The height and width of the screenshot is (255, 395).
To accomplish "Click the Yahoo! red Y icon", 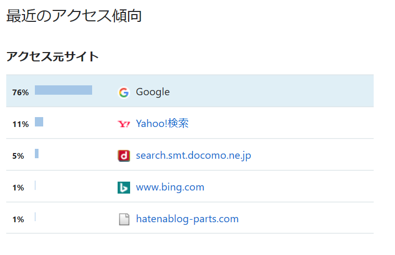I will (x=123, y=124).
